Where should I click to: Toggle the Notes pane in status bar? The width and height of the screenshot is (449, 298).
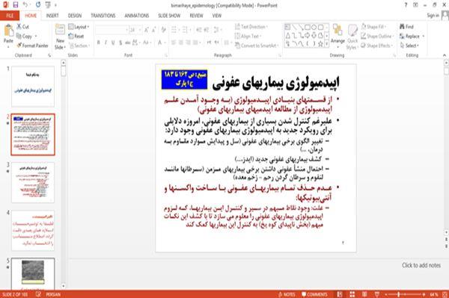[x=287, y=294]
